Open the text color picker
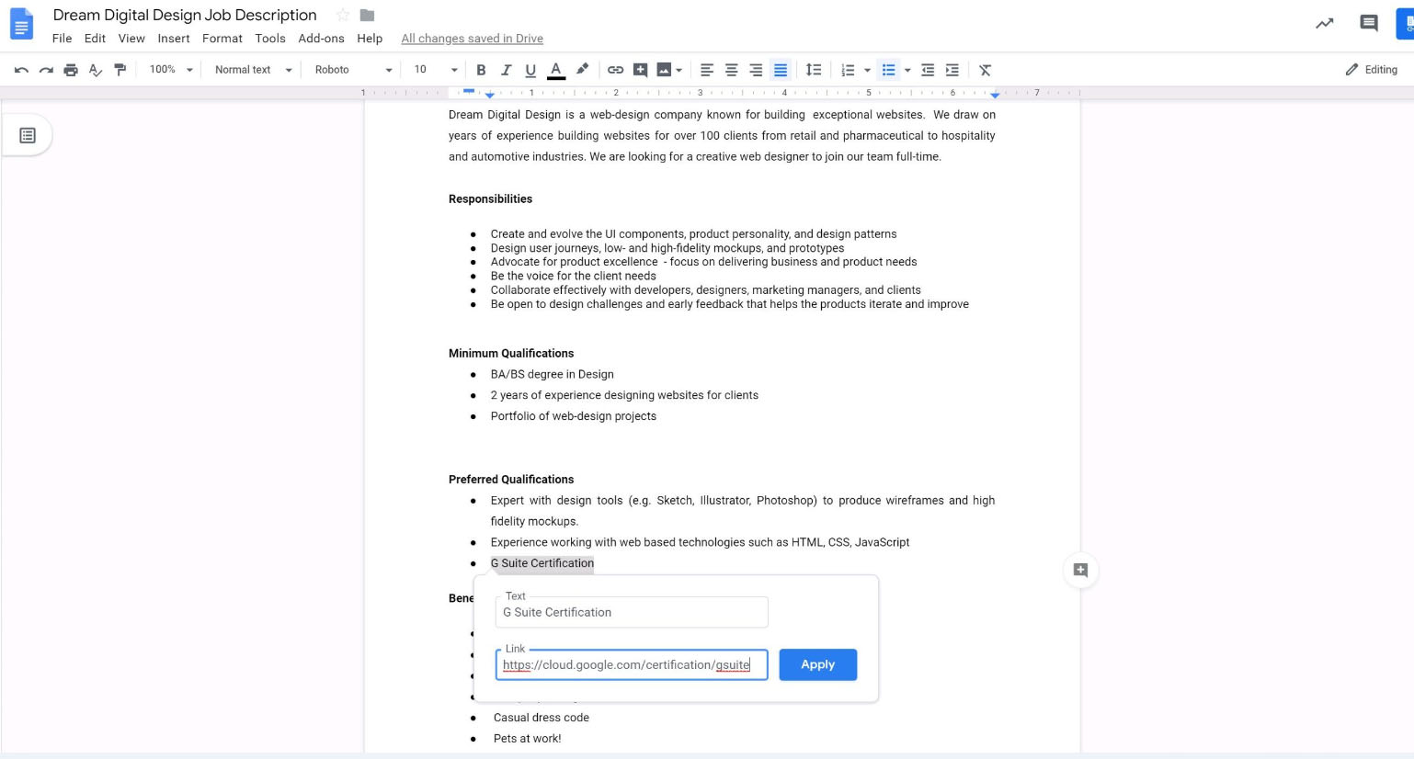 555,70
